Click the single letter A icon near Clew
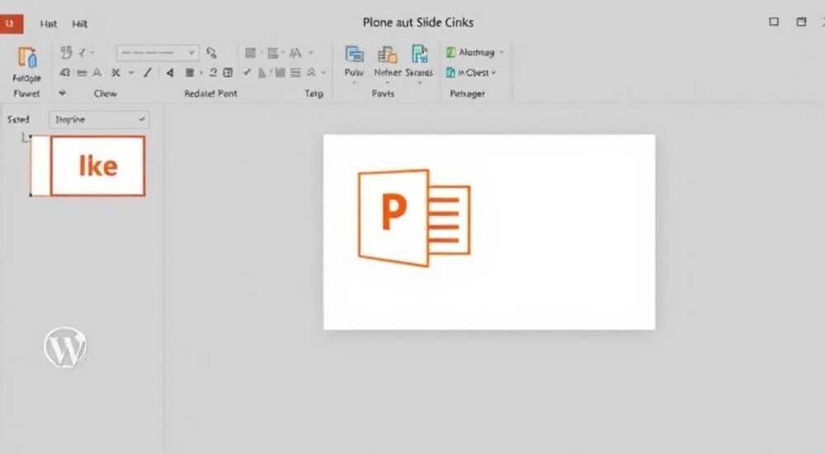825x454 pixels. [x=97, y=73]
